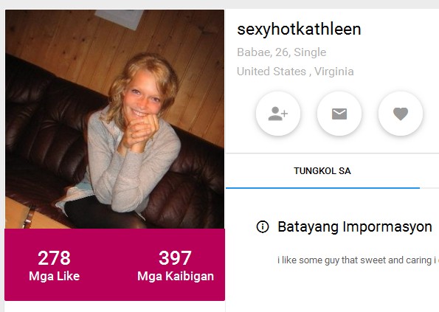439x312 pixels.
Task: Click the magenta stats panel background
Action: click(115, 291)
